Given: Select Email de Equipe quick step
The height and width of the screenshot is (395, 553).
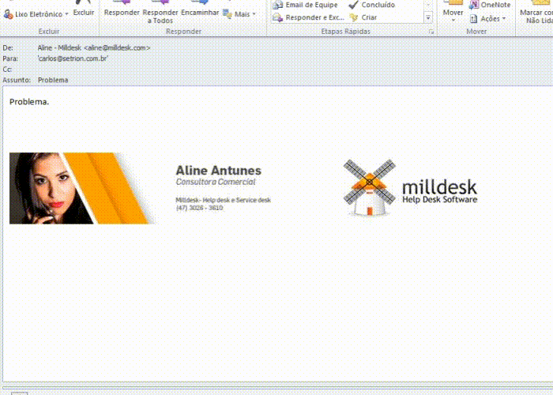Looking at the screenshot, I should 306,5.
